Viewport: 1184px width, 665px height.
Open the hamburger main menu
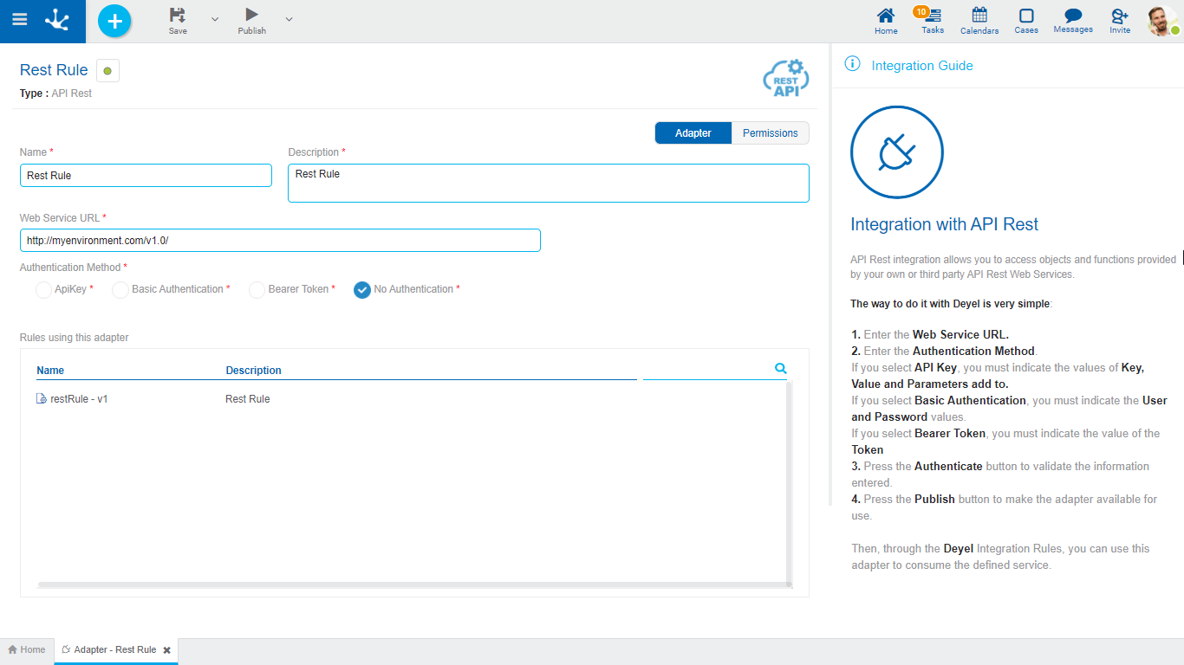[20, 21]
